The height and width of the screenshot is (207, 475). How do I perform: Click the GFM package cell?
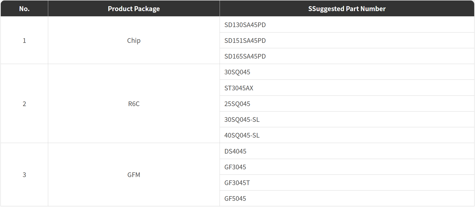[x=134, y=175]
